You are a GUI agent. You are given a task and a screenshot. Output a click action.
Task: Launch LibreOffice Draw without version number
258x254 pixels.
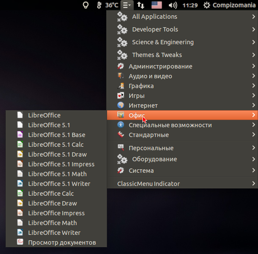click(x=56, y=203)
